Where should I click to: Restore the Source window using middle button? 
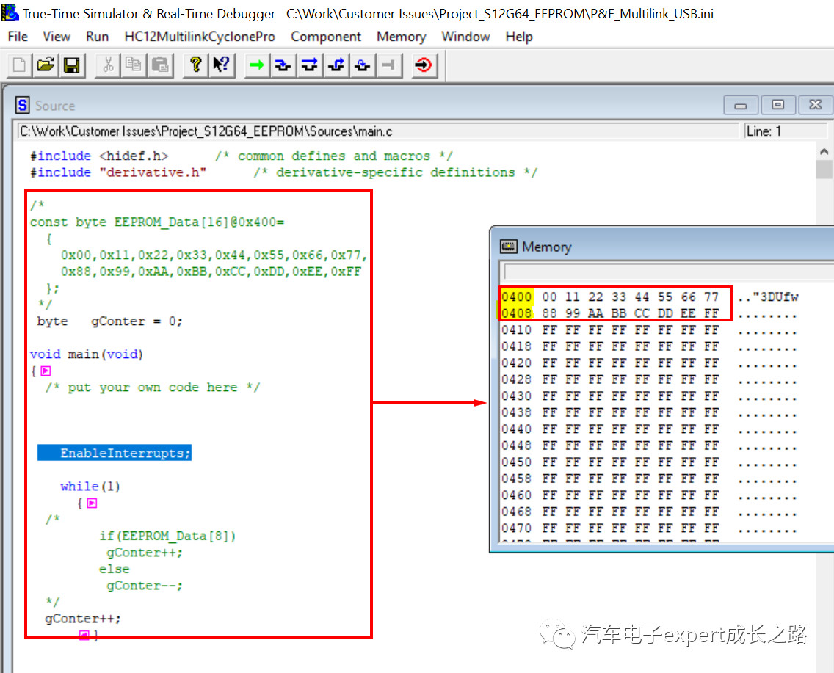pyautogui.click(x=777, y=106)
